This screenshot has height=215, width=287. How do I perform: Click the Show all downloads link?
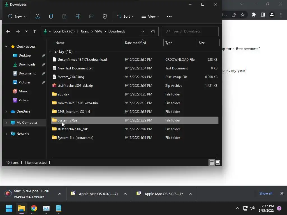pos(266,193)
